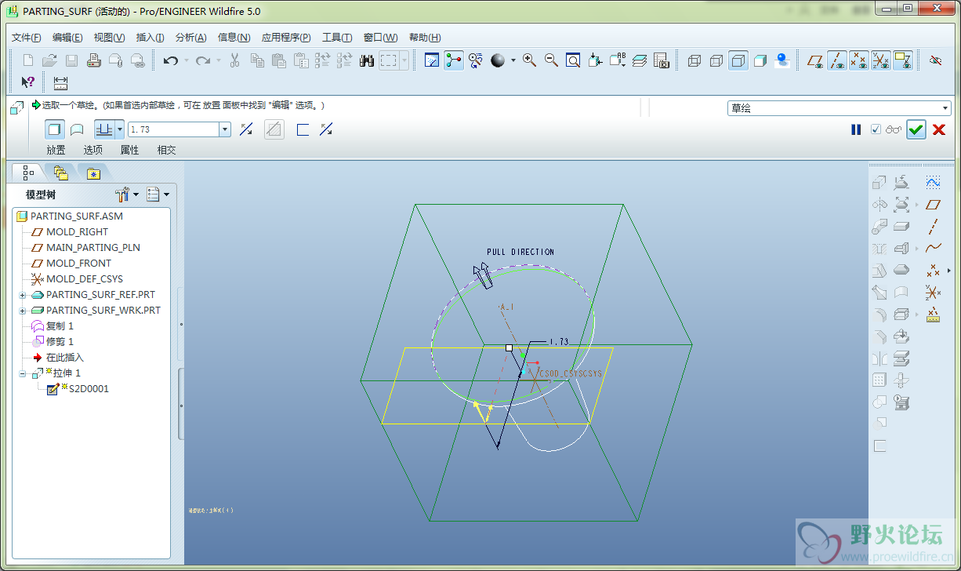Open the 属性 panel tab
This screenshot has width=961, height=571.
129,150
